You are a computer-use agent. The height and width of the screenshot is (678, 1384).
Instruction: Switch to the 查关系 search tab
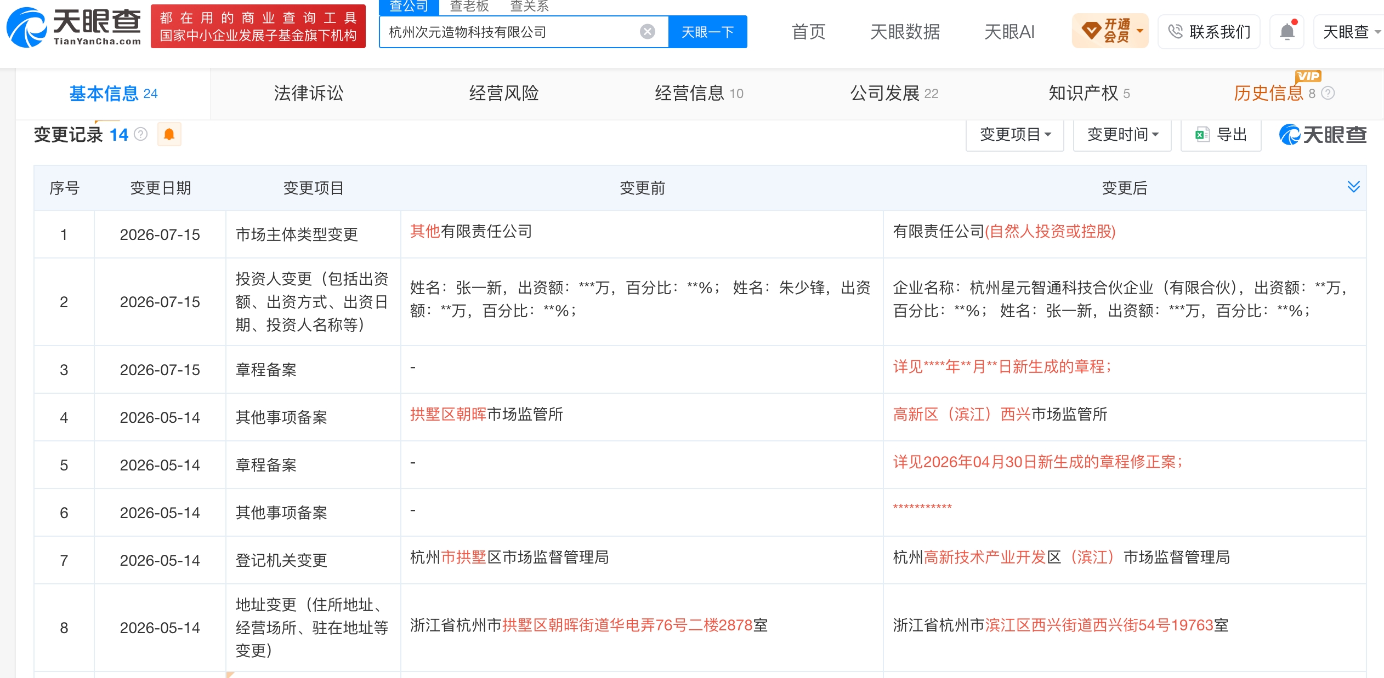coord(530,7)
